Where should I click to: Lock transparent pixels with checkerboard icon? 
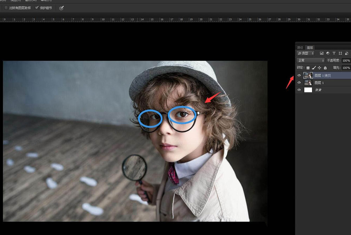308,68
